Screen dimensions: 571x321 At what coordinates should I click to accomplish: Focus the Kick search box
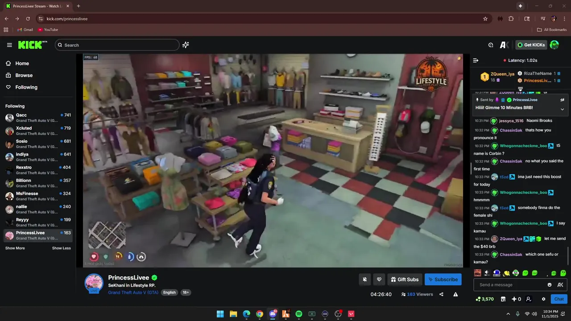pos(117,45)
